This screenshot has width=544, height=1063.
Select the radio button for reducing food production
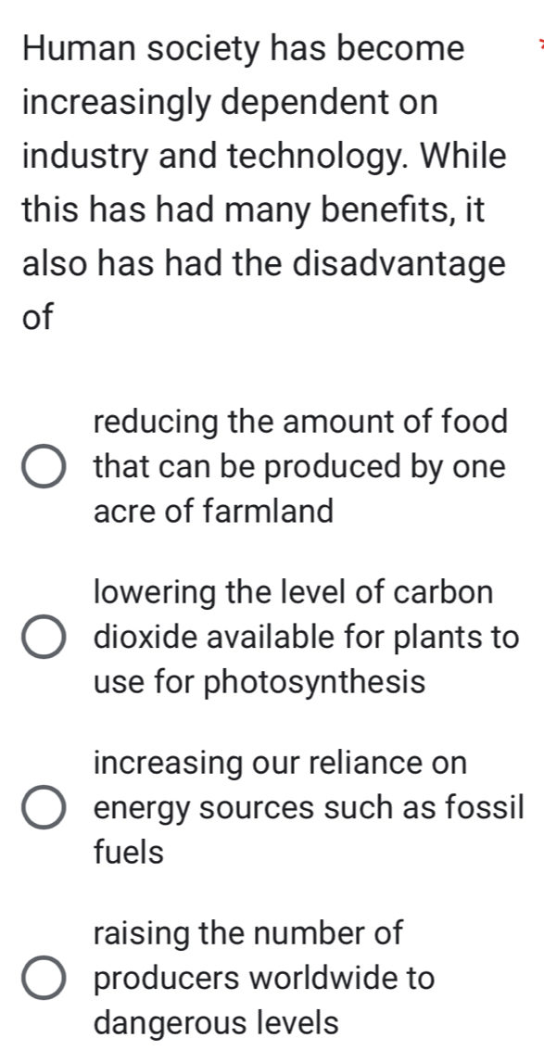(x=42, y=466)
